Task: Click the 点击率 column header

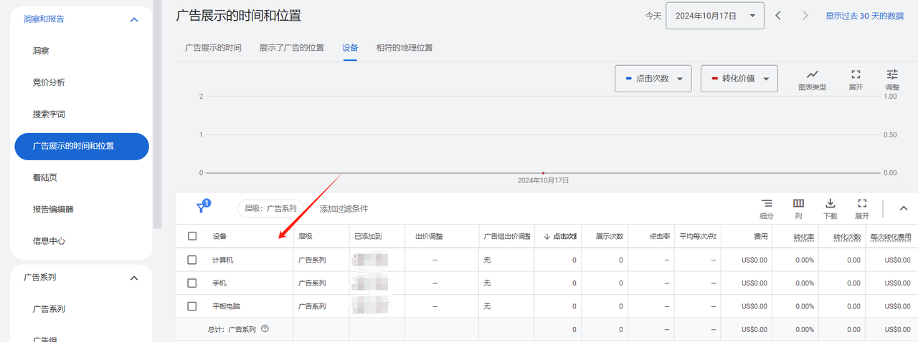Action: pos(659,236)
